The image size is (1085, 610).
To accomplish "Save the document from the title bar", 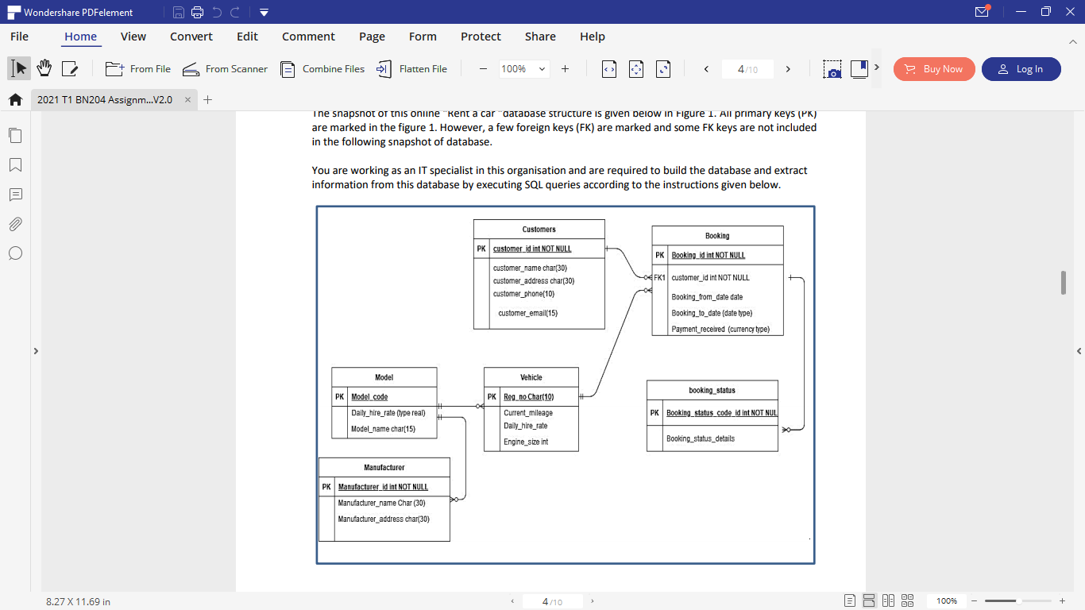I will [179, 13].
